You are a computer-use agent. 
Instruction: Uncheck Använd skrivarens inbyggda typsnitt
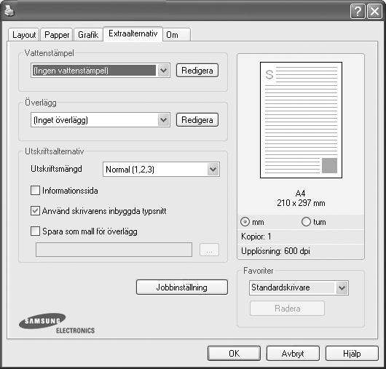click(35, 211)
